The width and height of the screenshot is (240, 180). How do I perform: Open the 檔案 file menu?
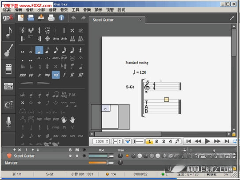coord(7,10)
